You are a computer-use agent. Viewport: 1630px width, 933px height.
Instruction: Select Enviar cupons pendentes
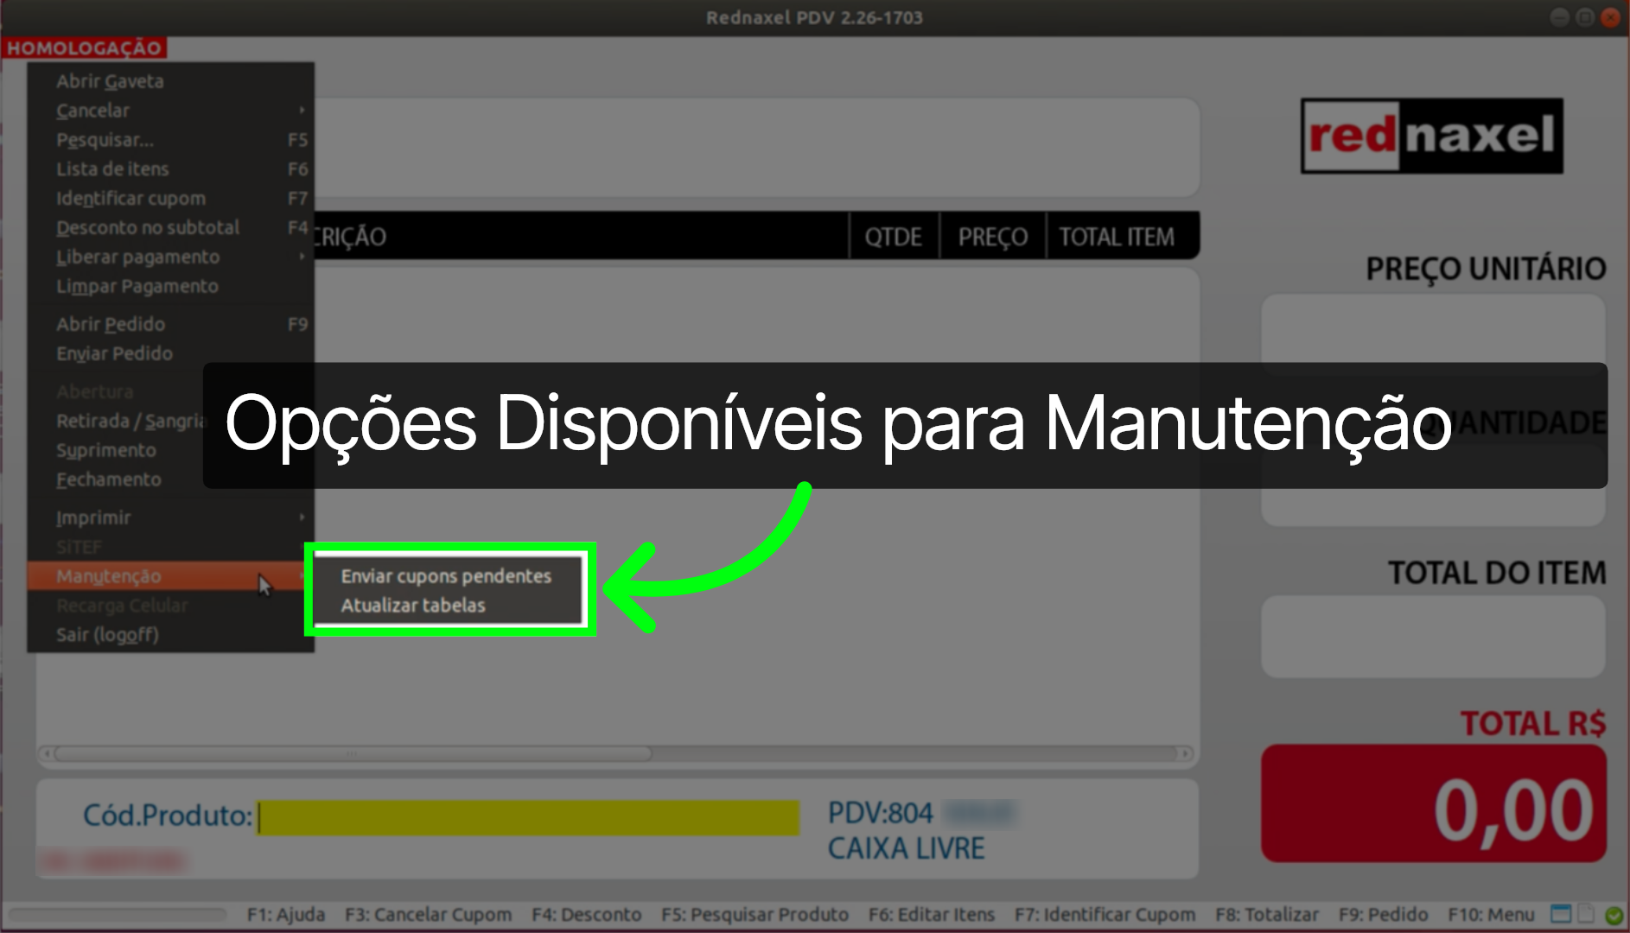(x=446, y=575)
